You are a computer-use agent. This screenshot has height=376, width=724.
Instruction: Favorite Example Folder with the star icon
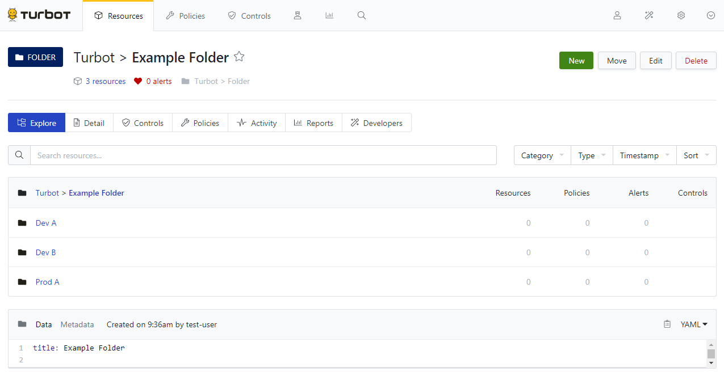click(239, 57)
